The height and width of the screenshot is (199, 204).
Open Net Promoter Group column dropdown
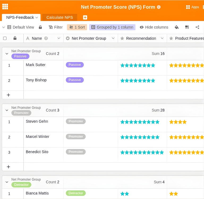coord(113,38)
